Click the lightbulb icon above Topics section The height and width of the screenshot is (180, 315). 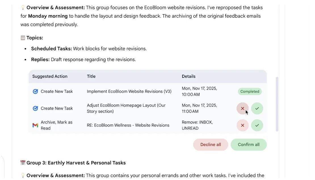pos(23,8)
